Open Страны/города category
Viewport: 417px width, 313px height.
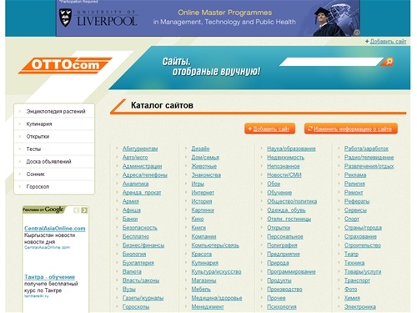pyautogui.click(x=363, y=228)
